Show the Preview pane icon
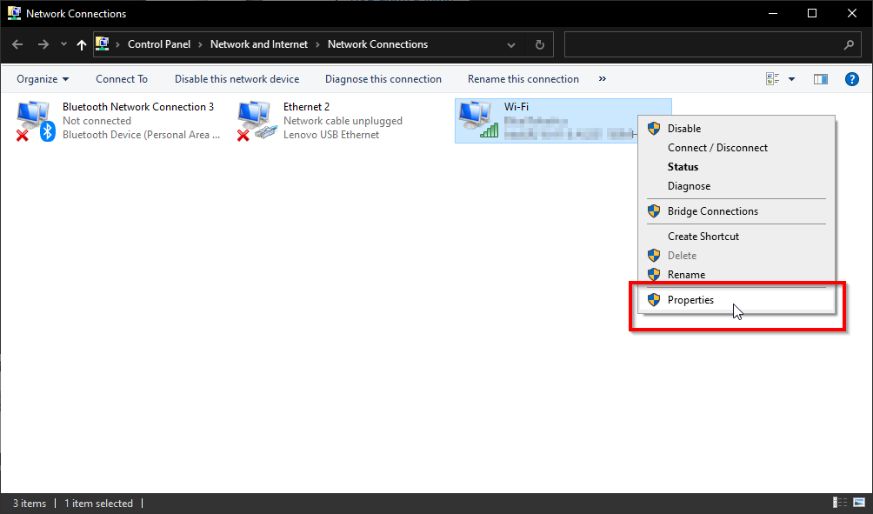This screenshot has height=514, width=873. pyautogui.click(x=820, y=78)
